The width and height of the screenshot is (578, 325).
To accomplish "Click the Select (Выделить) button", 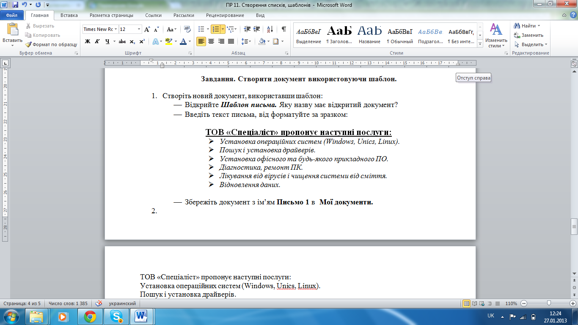I will coord(531,44).
